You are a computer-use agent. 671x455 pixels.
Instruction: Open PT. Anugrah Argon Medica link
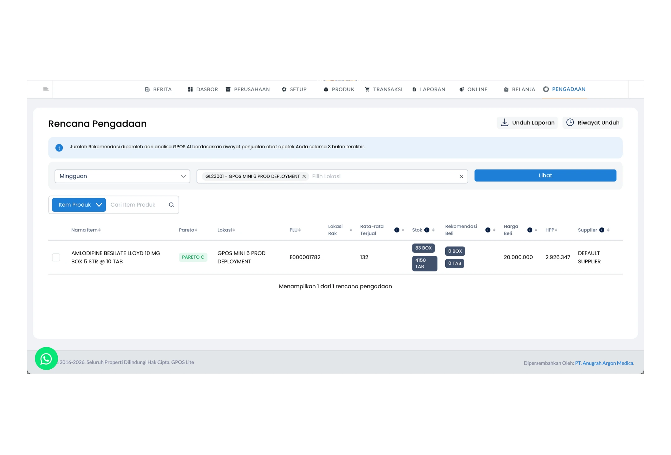point(604,363)
